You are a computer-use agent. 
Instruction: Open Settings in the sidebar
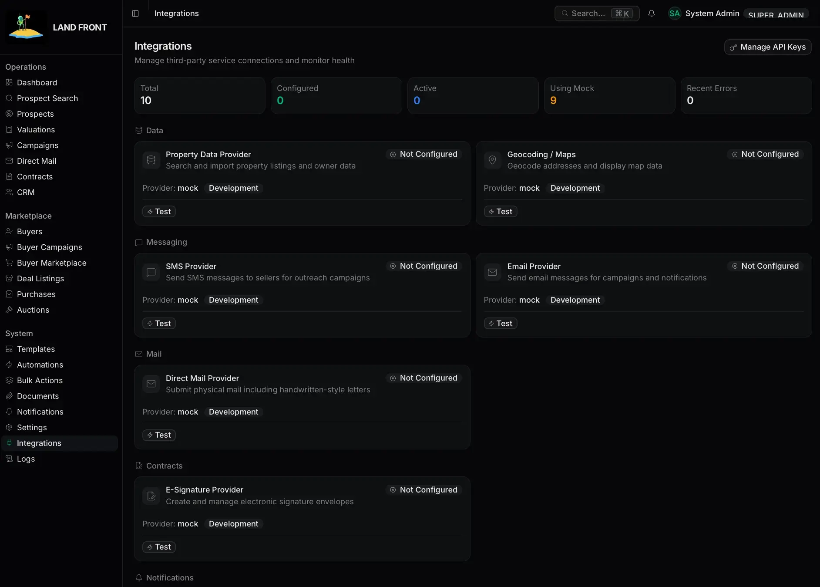pyautogui.click(x=60, y=428)
